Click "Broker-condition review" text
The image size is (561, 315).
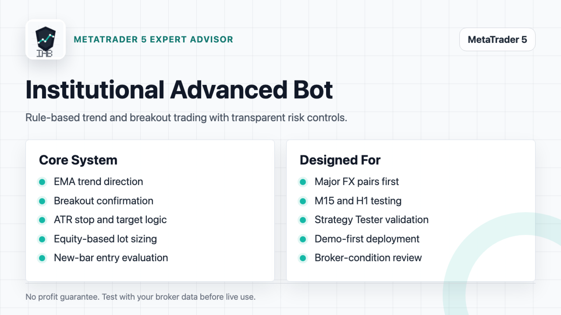point(368,258)
